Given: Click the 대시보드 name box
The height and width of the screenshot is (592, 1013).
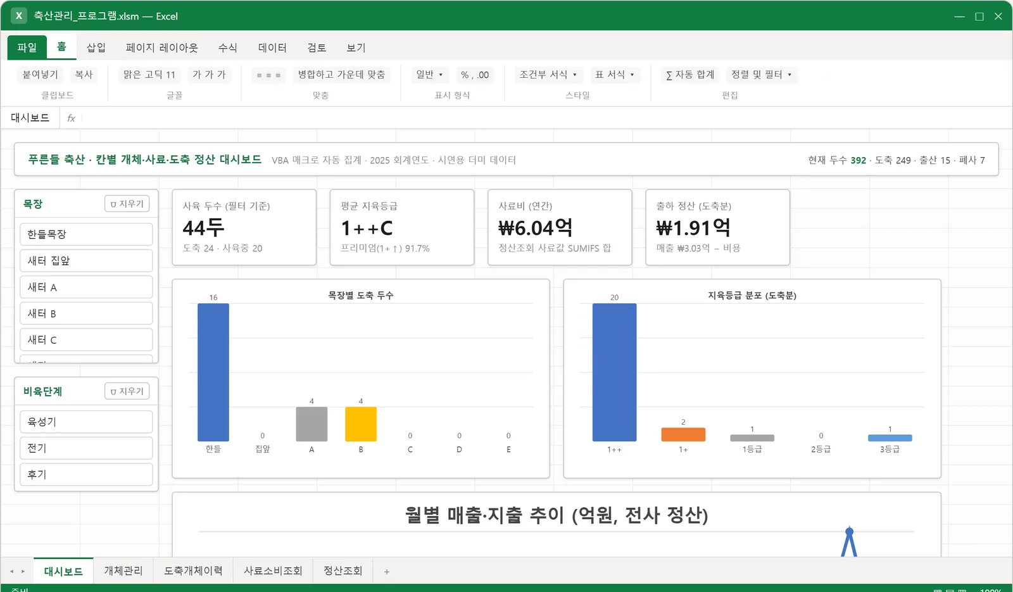Looking at the screenshot, I should [30, 118].
